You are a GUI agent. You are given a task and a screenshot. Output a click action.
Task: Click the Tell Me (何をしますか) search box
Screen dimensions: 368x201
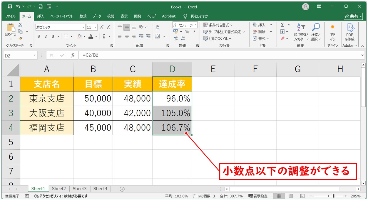(196, 16)
